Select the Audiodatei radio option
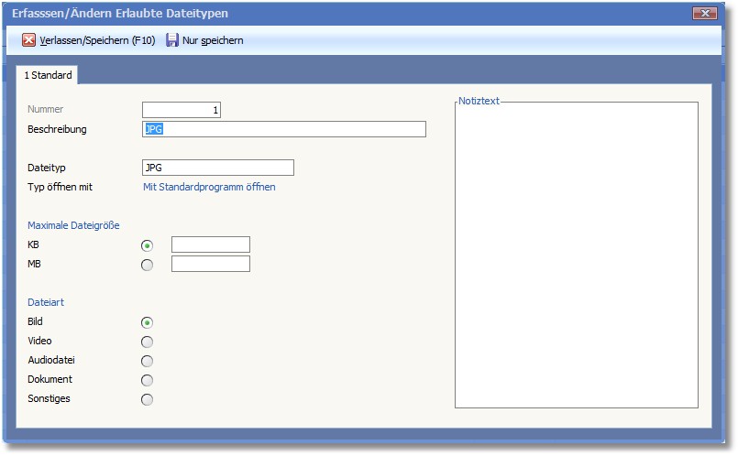The height and width of the screenshot is (456, 738). click(x=147, y=361)
